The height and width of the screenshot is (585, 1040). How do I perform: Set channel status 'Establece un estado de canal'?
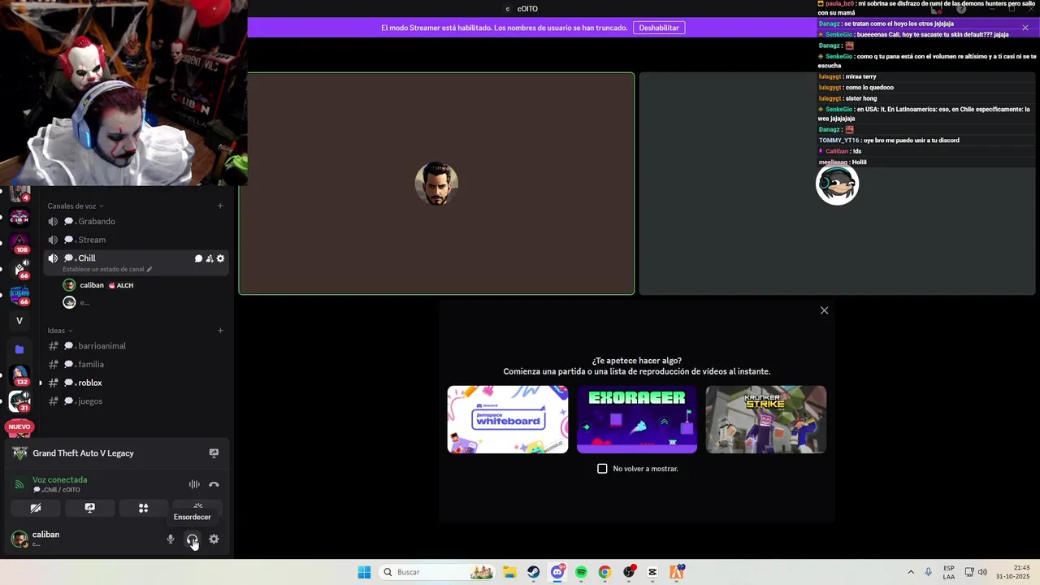(x=107, y=269)
